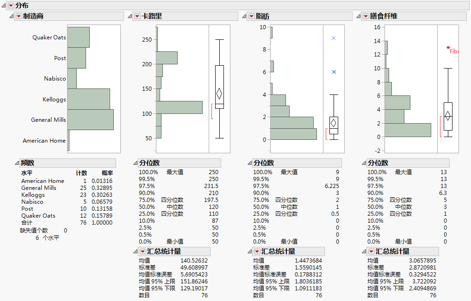Image resolution: width=471 pixels, height=301 pixels.
Task: Open the red triangle menu for 膳食纤维
Action: pos(366,16)
